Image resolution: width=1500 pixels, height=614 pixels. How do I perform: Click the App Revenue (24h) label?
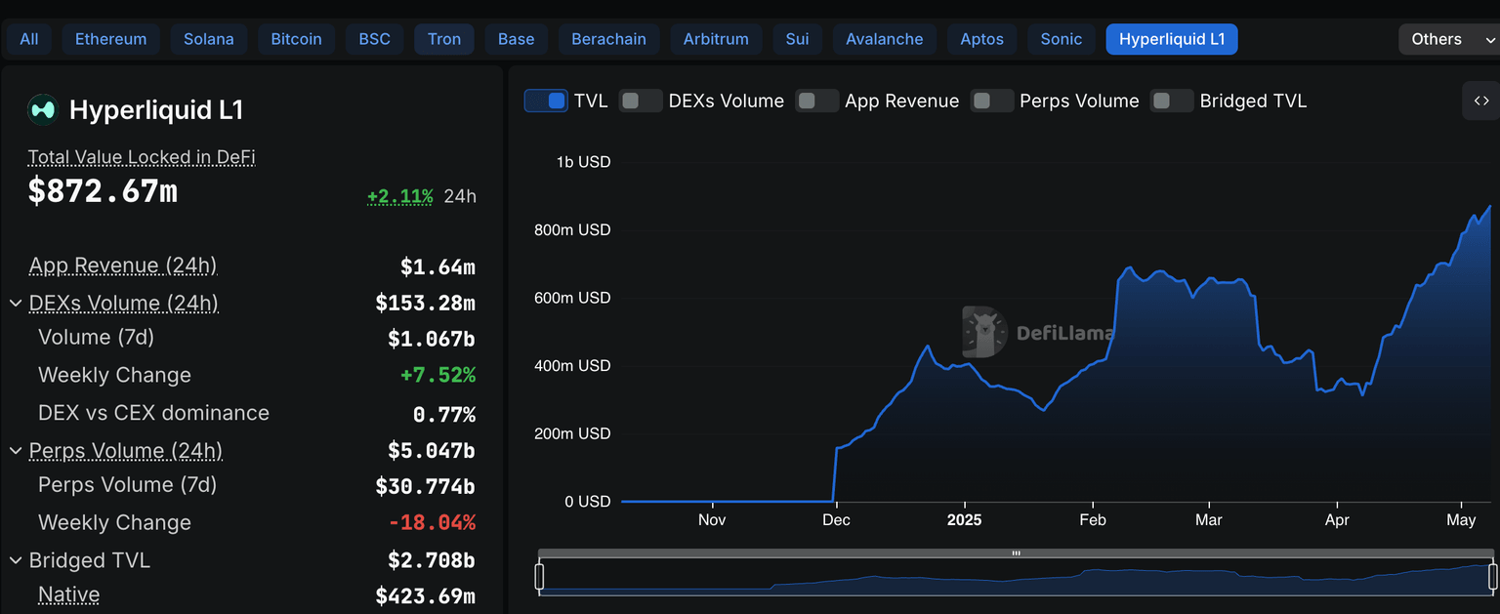click(x=123, y=266)
